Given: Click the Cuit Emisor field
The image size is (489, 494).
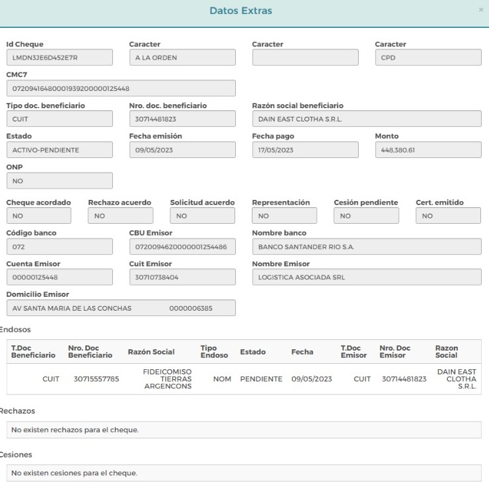Looking at the screenshot, I should (183, 277).
